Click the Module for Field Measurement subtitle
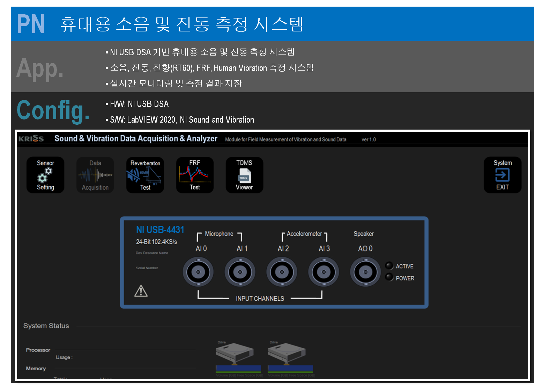The image size is (535, 386). click(x=286, y=139)
